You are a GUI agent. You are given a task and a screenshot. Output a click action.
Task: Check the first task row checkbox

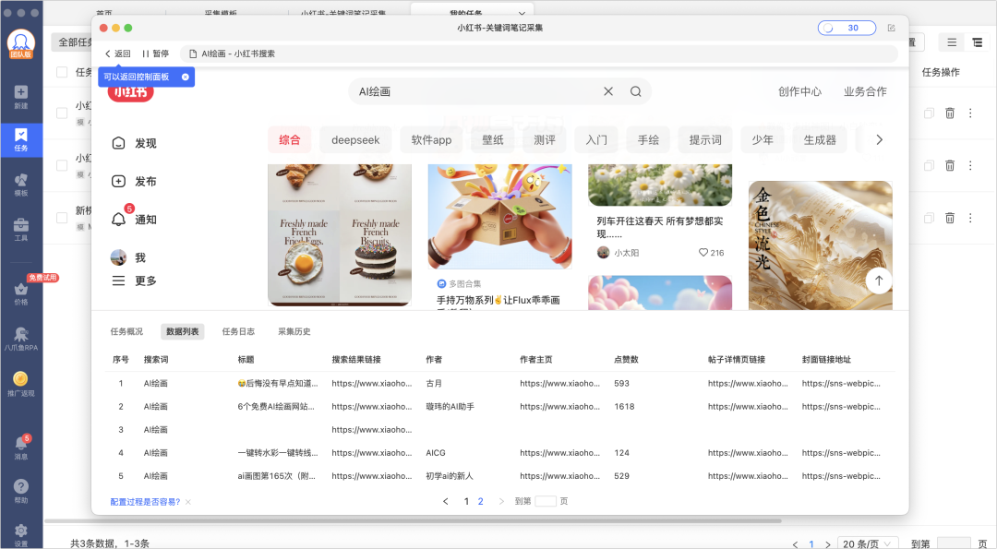point(62,113)
